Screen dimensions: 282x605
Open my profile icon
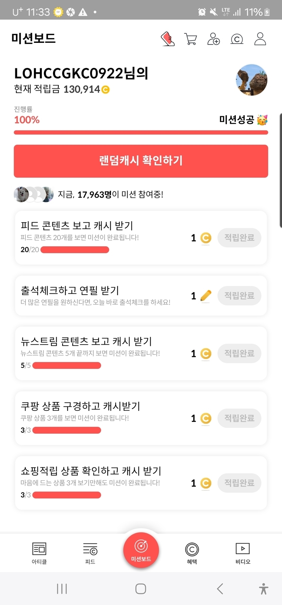coord(260,39)
